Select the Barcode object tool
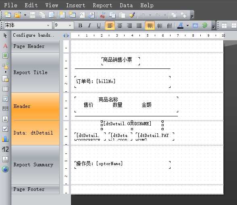 coord(5,109)
